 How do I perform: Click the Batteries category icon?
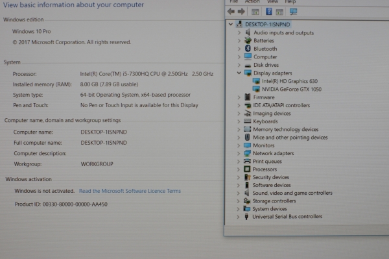pyautogui.click(x=248, y=40)
